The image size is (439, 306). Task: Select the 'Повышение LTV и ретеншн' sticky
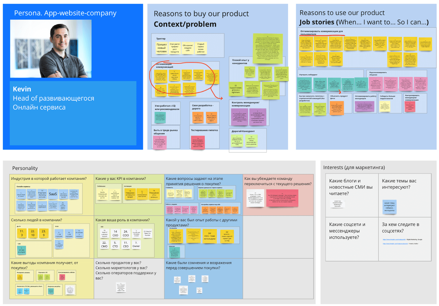154,194
